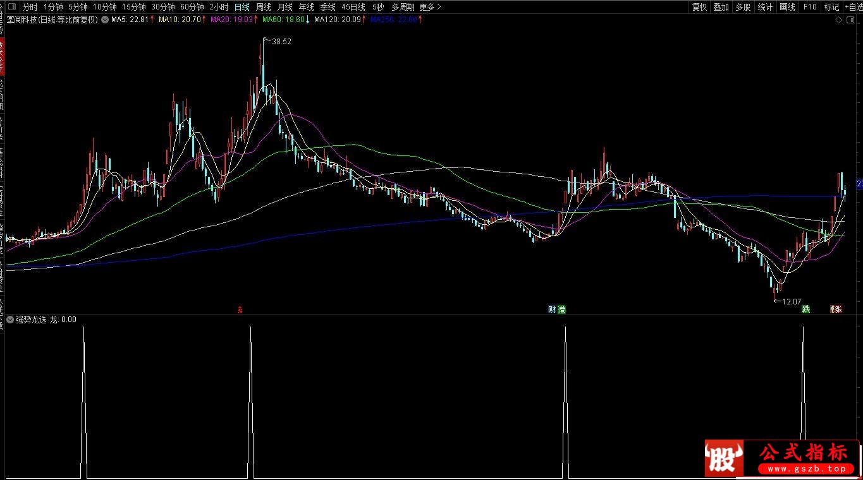Click the MA120: 20.09 indicator label
This screenshot has height=480, width=863.
click(339, 20)
